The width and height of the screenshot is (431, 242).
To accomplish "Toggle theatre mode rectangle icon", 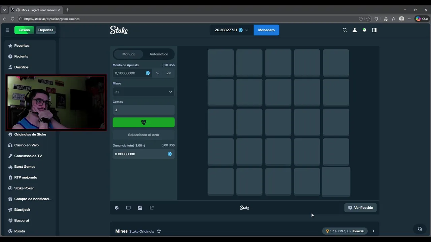I will [128, 208].
